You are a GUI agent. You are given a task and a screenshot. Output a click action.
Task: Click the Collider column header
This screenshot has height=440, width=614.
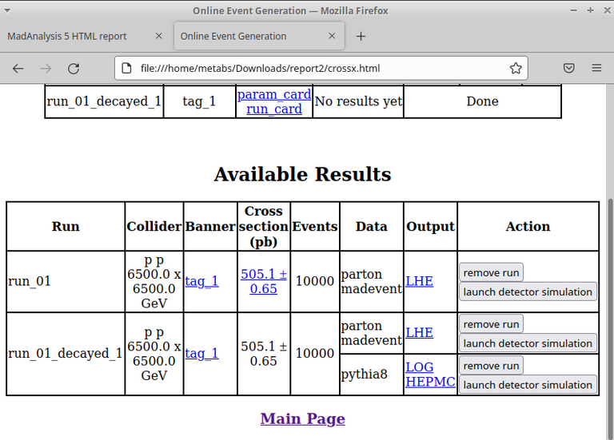pos(153,227)
